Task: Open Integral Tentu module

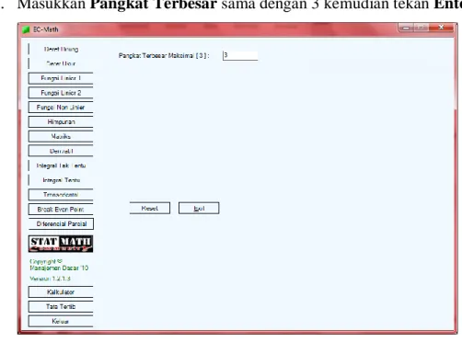Action: [x=61, y=180]
